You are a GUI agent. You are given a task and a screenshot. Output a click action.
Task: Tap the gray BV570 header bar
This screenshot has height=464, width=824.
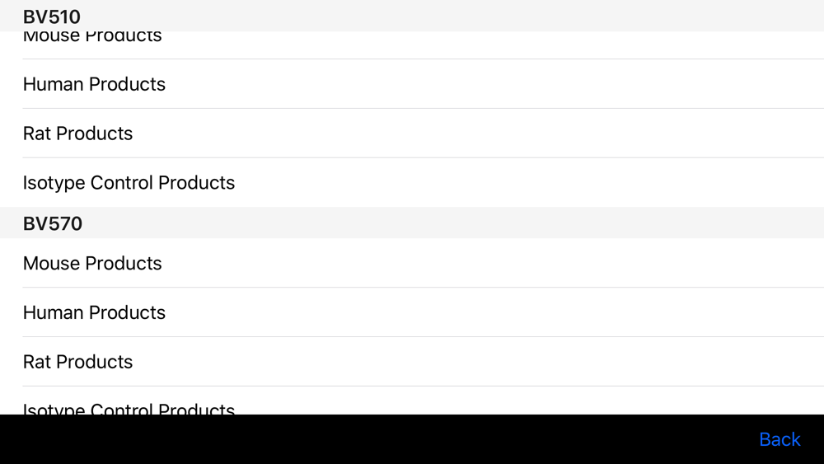click(412, 223)
